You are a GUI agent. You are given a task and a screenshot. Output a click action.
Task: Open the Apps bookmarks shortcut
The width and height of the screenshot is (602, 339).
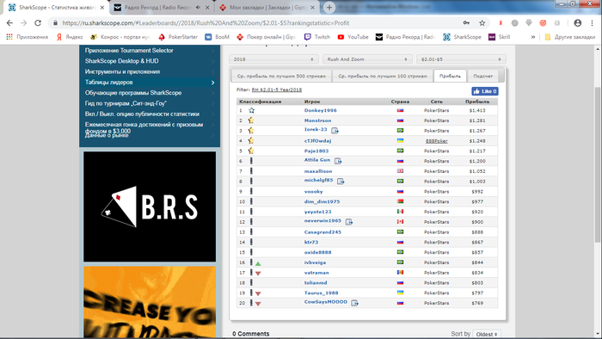tap(27, 37)
